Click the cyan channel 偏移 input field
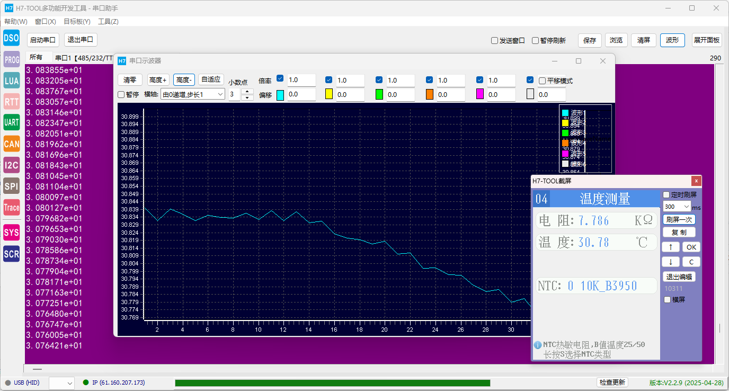 pos(301,94)
